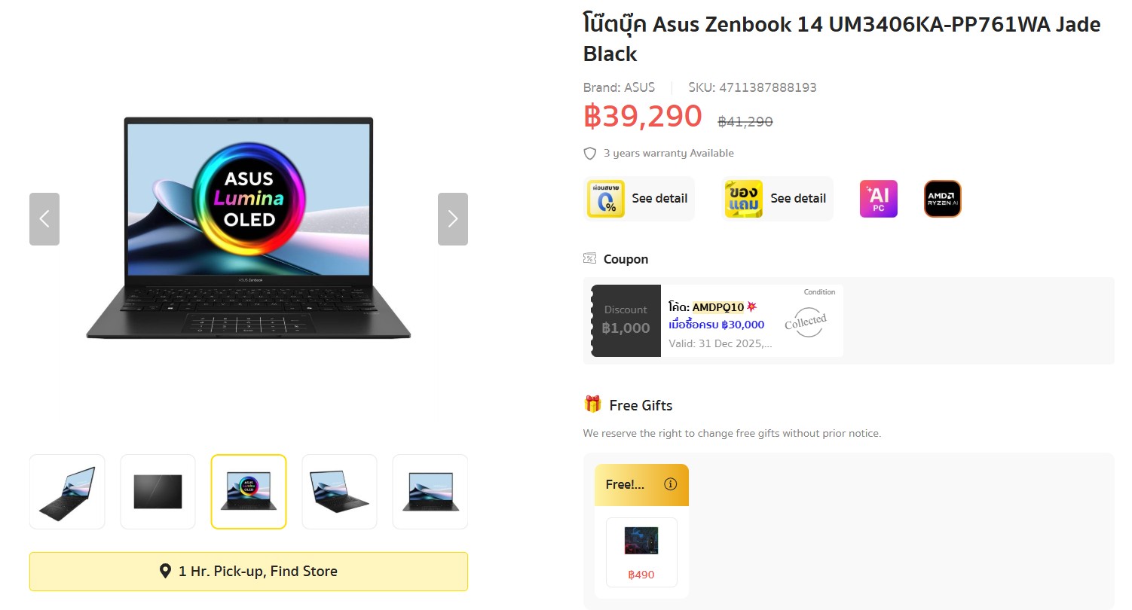Viewport: 1132px width, 610px height.
Task: Click the ฿490 free gift item
Action: point(641,552)
